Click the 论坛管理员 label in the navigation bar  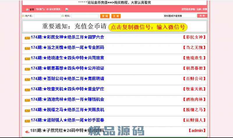(55, 9)
